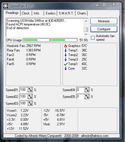Click the log box scroll-down arrow

click(x=86, y=35)
